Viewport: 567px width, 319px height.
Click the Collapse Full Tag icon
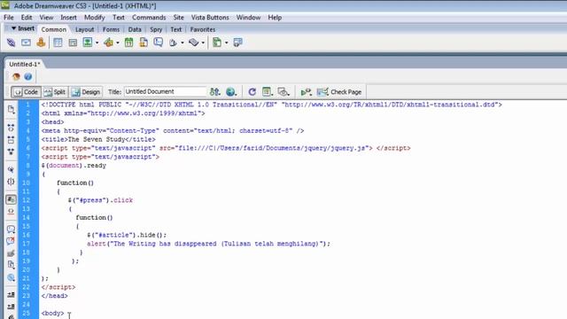[11, 128]
